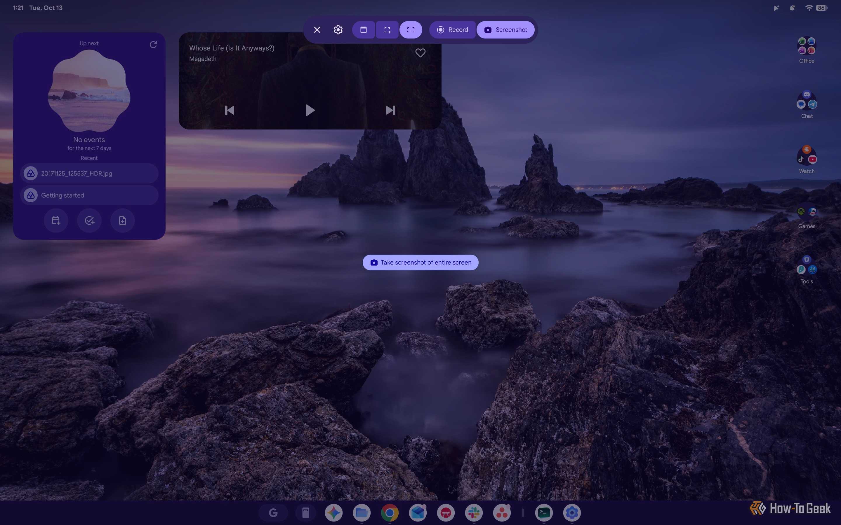Launch Gemini from the shelf
This screenshot has height=525, width=841.
pos(333,512)
